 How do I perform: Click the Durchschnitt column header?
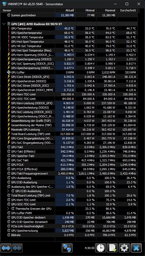coord(127,10)
